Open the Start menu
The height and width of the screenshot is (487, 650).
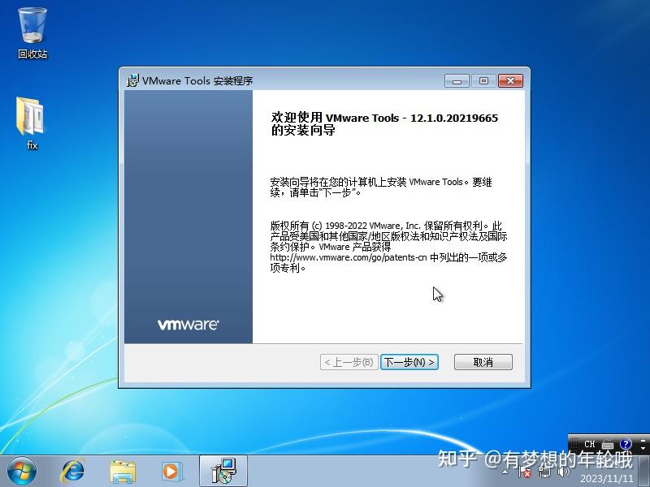(x=20, y=471)
